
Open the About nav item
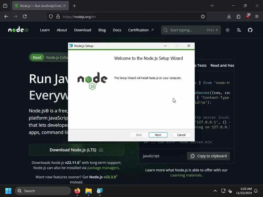[62, 30]
